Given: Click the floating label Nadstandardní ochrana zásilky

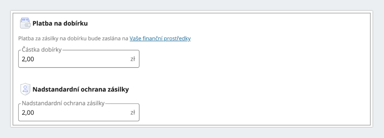Looking at the screenshot, I should 63,103.
